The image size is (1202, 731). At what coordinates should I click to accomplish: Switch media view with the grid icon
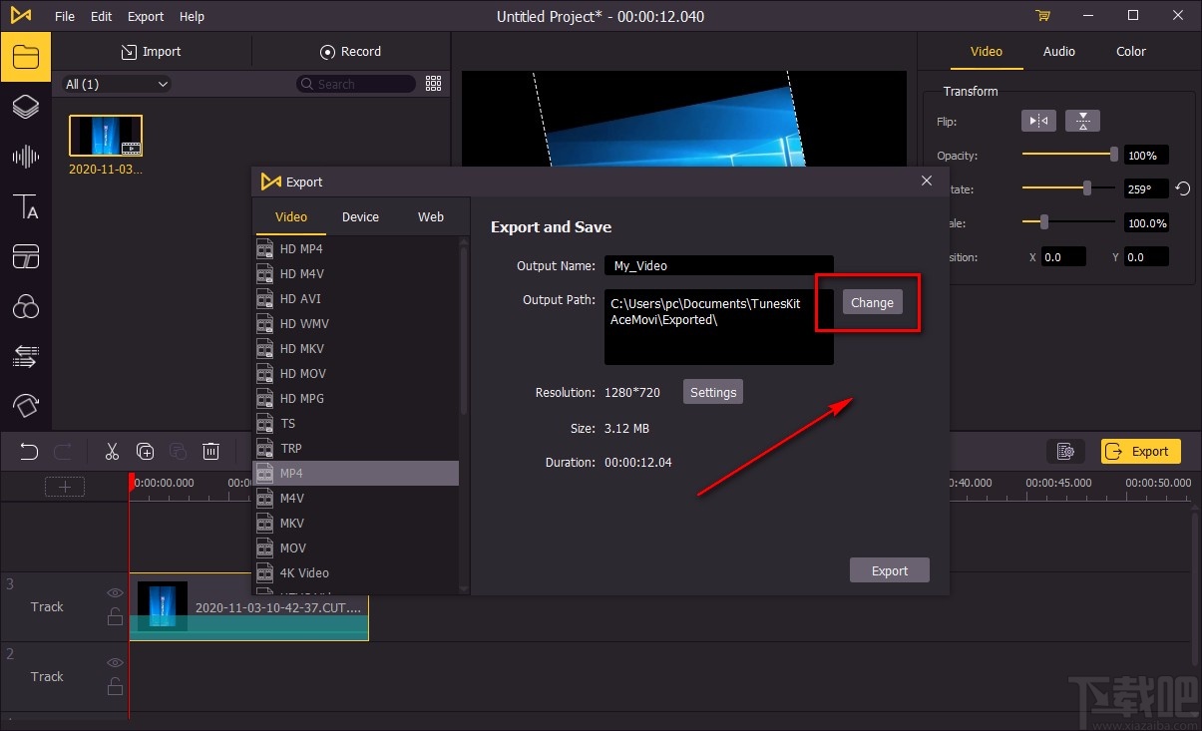(433, 84)
